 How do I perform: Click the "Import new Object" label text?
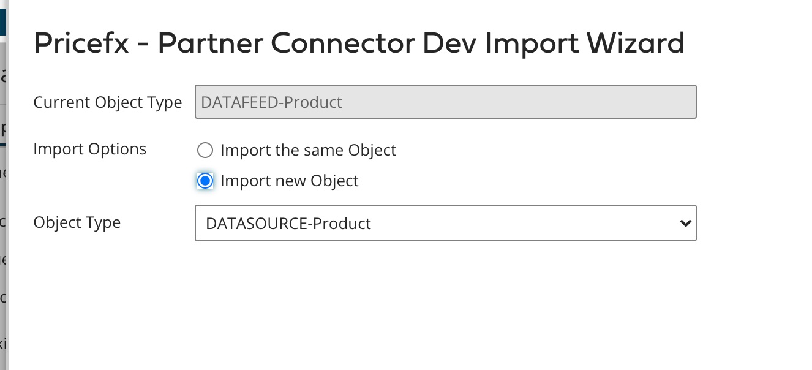(289, 181)
